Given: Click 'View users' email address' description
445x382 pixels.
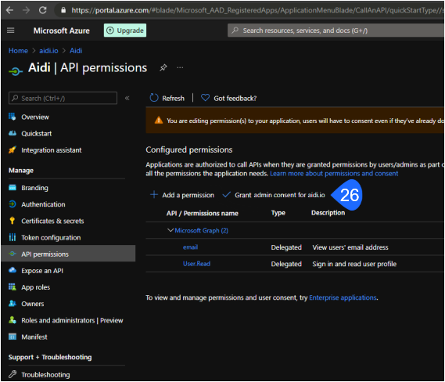Looking at the screenshot, I should (350, 247).
